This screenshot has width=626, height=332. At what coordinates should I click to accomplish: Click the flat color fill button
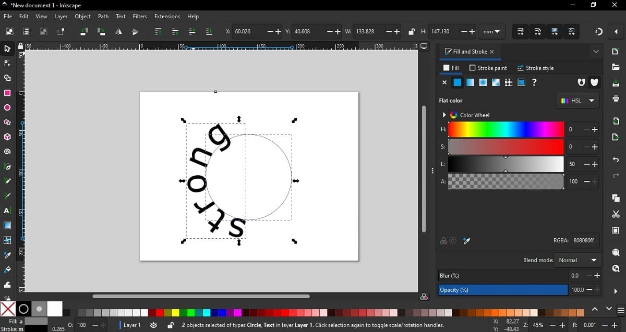click(458, 82)
